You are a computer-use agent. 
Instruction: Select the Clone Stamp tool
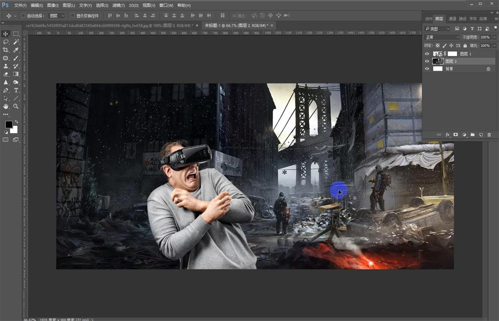(6, 66)
